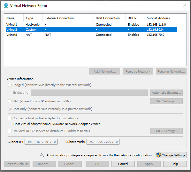Click NAT type cell for VMnet8
Screen dimensions: 191x172
[29, 35]
